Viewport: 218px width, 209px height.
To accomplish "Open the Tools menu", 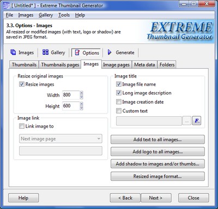I will pyautogui.click(x=64, y=15).
